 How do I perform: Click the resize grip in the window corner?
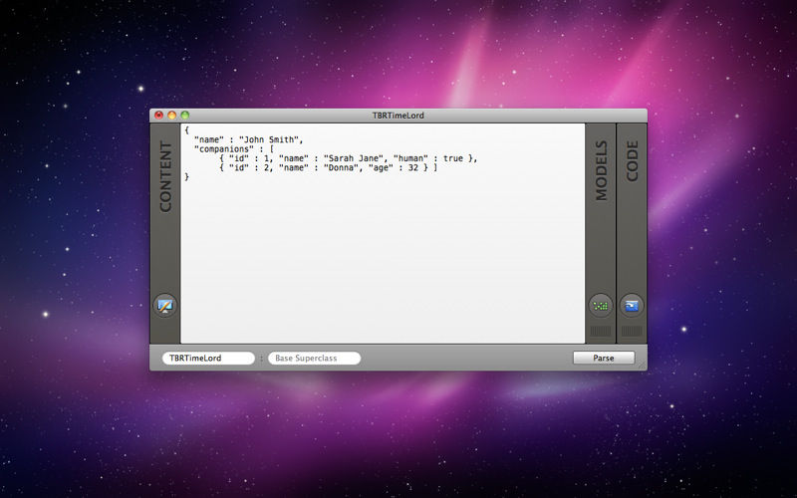(642, 365)
